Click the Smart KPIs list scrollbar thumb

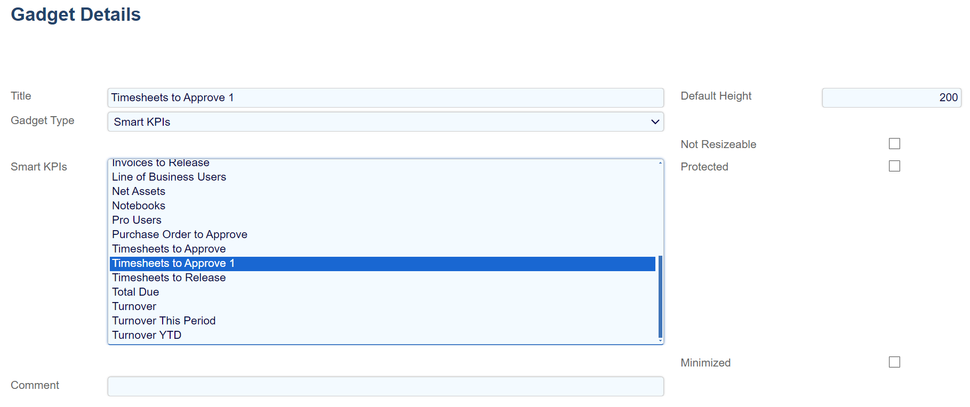point(660,296)
